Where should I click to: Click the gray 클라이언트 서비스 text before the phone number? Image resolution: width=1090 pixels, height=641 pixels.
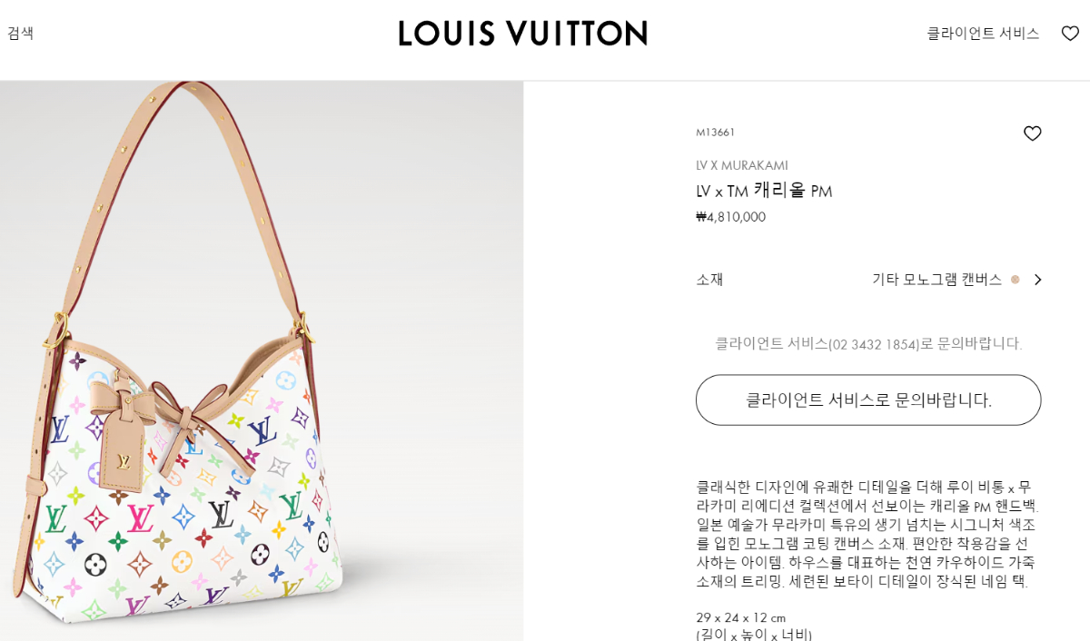pyautogui.click(x=771, y=344)
